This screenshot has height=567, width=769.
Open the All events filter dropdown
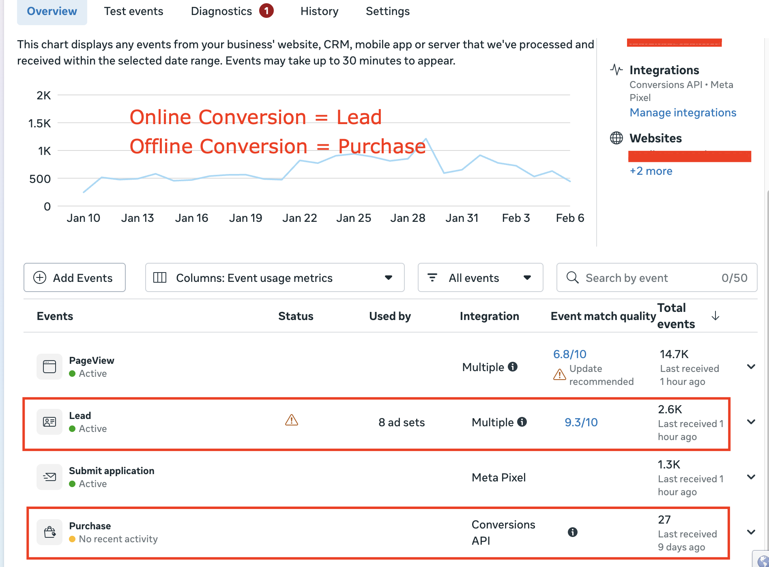coord(480,277)
